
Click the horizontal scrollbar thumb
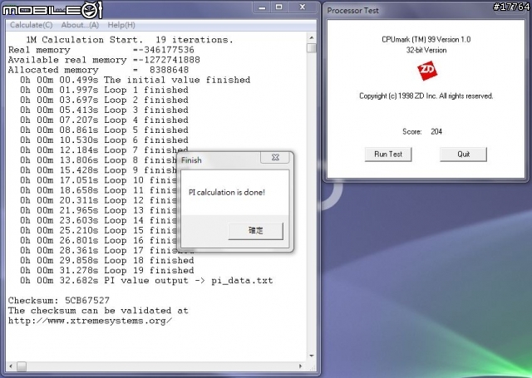[22, 366]
